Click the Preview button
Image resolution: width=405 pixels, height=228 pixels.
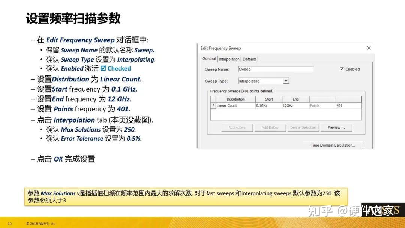(336, 127)
